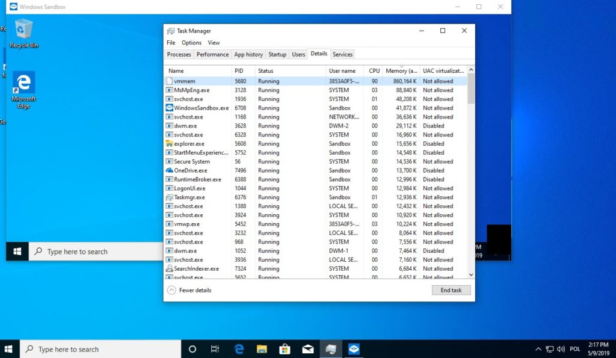Open the Options menu
This screenshot has height=358, width=616.
(x=191, y=43)
